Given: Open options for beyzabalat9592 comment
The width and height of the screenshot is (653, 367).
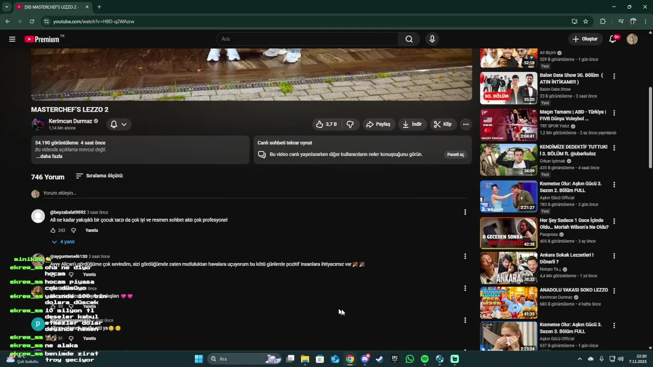Looking at the screenshot, I should [x=465, y=212].
